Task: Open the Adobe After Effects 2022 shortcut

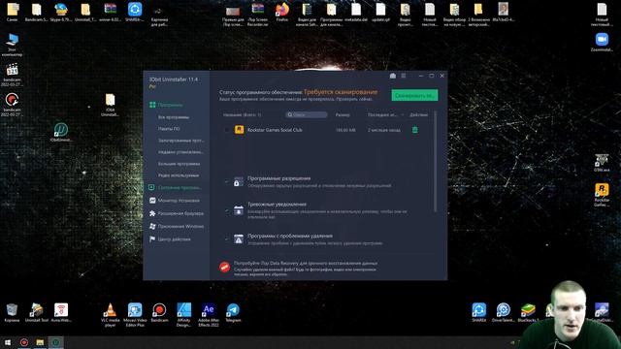Action: (x=209, y=315)
